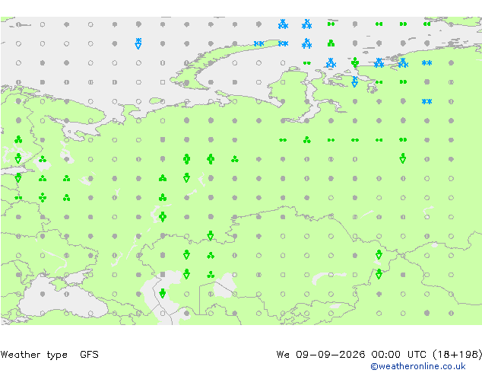Image resolution: width=482 pixels, height=373 pixels.
Task: Click the lower green shower symbol near the Altai border
Action: pos(379,273)
